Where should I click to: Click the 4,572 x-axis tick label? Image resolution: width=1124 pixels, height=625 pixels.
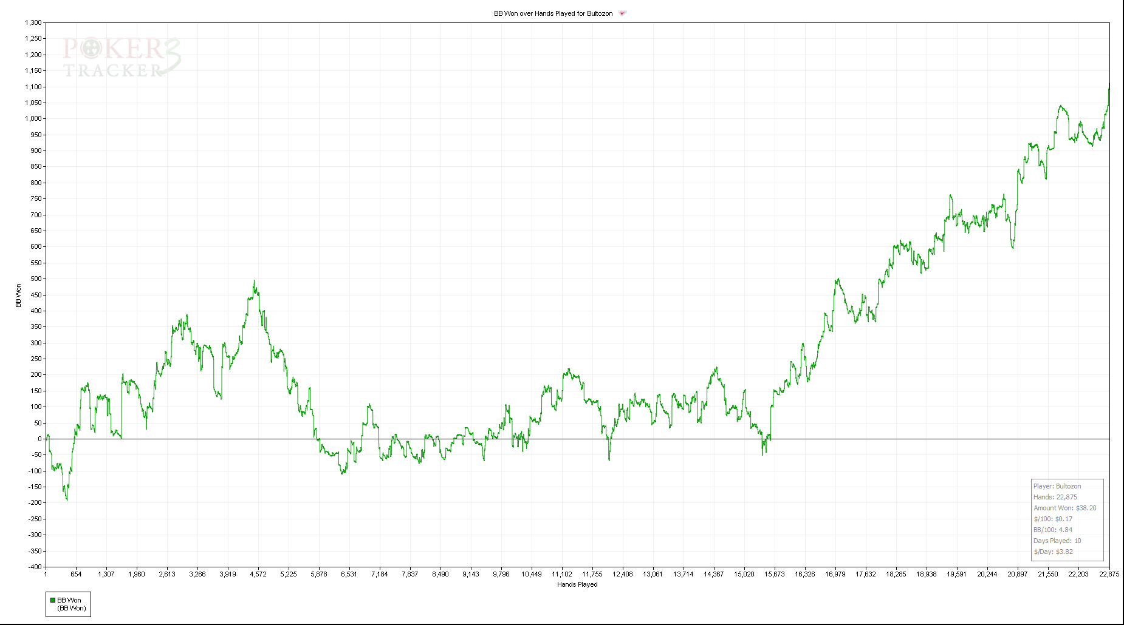pos(258,574)
